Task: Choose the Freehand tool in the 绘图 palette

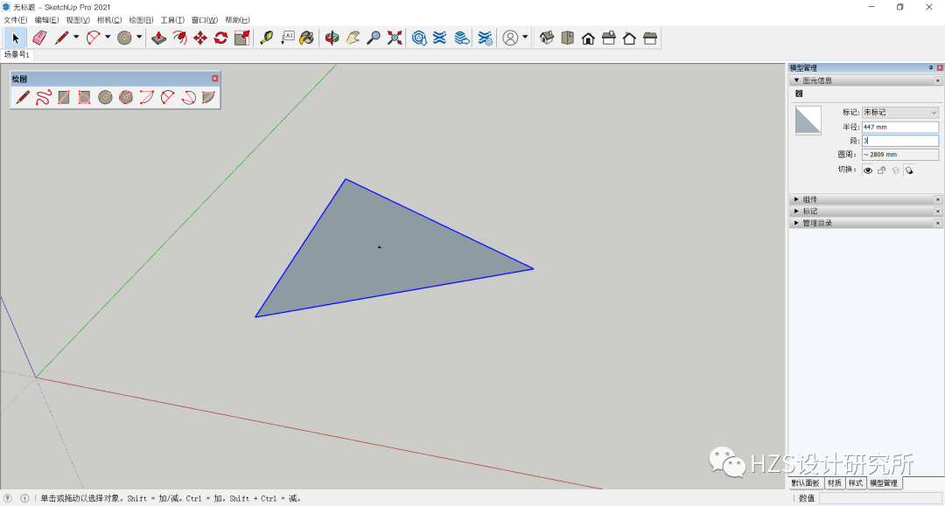Action: (45, 97)
